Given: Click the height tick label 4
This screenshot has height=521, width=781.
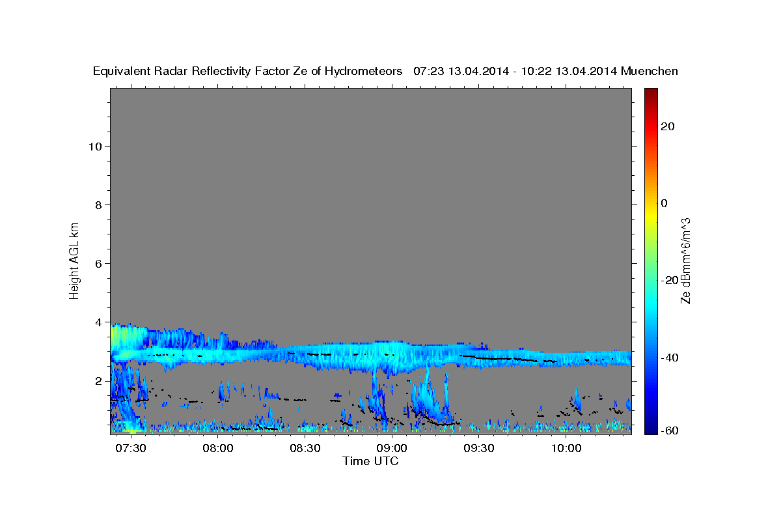Looking at the screenshot, I should click(x=99, y=322).
